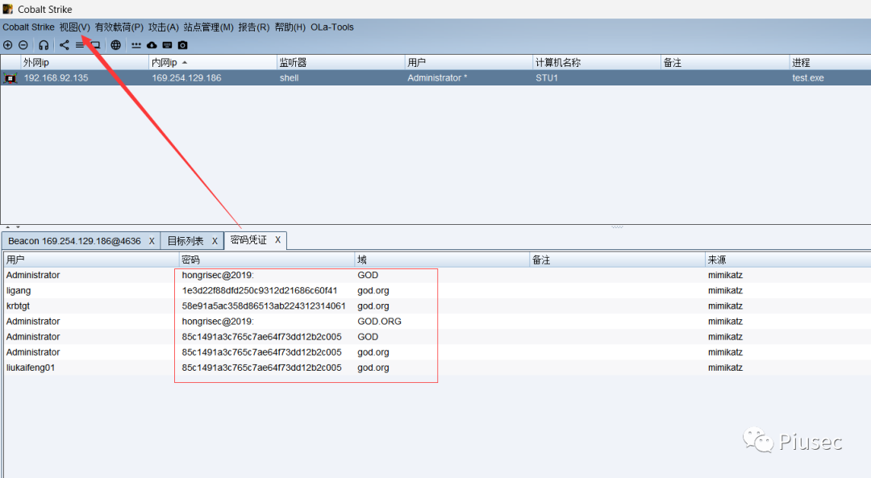The width and height of the screenshot is (871, 478).
Task: Switch to target table view monitor icon
Action: pyautogui.click(x=95, y=45)
